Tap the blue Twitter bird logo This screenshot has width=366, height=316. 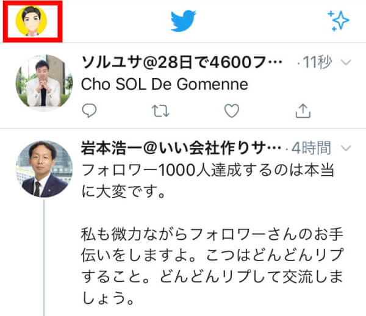183,21
